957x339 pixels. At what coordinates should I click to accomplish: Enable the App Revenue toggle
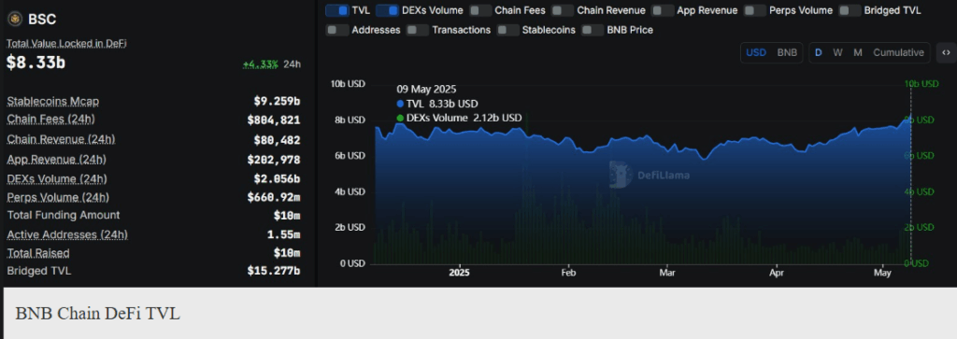click(x=663, y=10)
